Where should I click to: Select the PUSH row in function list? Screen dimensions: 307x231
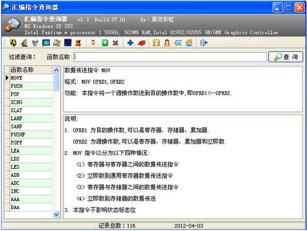pyautogui.click(x=31, y=86)
